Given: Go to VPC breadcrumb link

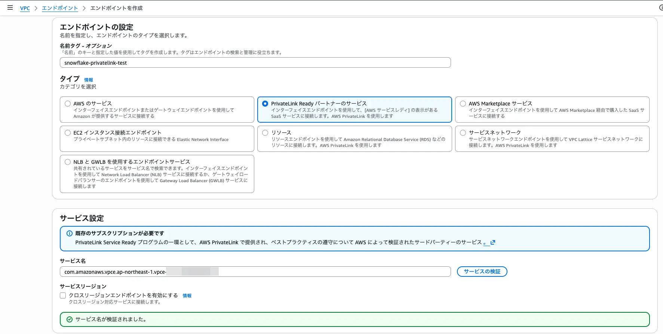Looking at the screenshot, I should (x=25, y=8).
